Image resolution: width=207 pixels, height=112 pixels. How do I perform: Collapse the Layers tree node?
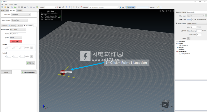(176, 44)
